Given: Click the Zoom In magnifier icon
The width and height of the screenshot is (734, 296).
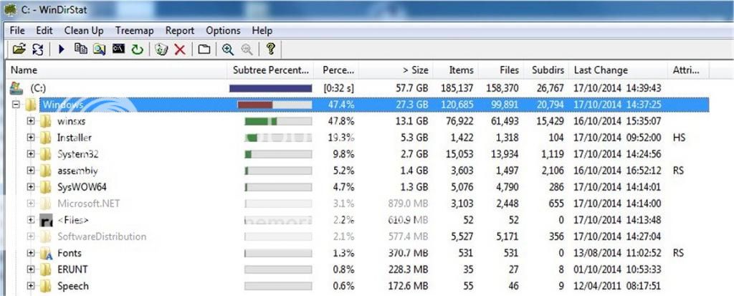Looking at the screenshot, I should (x=228, y=49).
